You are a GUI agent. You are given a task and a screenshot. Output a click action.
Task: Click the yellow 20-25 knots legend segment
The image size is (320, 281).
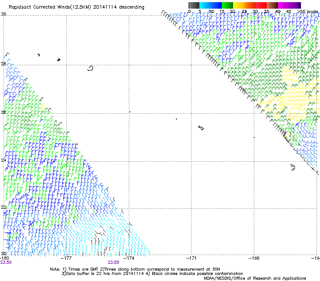pos(239,5)
